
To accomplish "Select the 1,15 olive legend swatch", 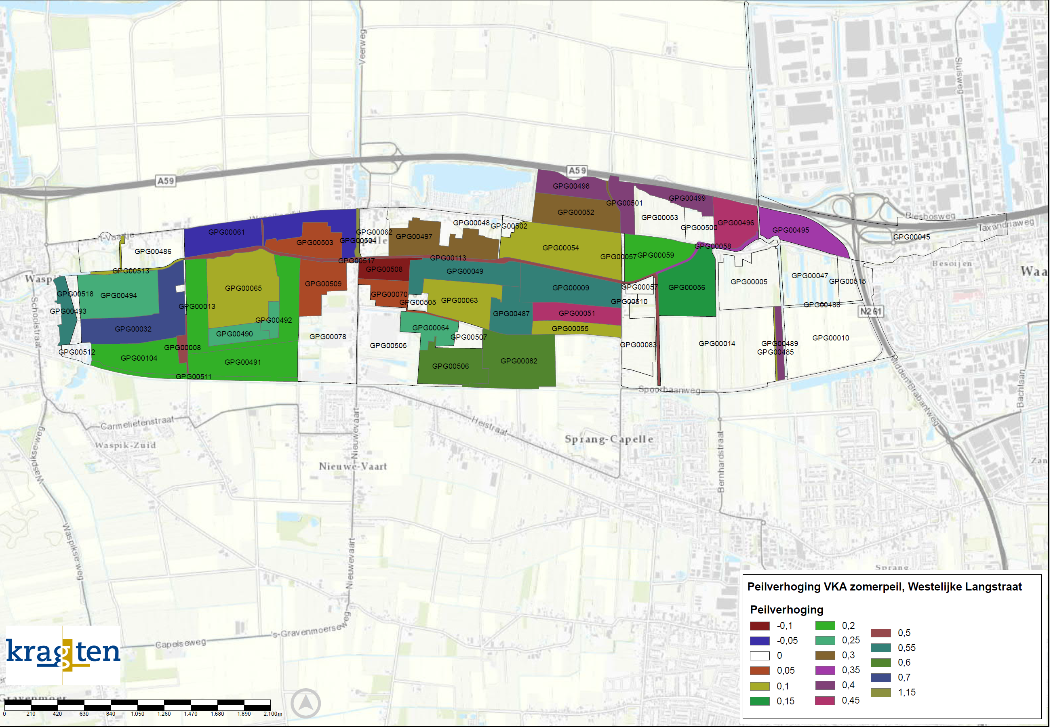I will (881, 693).
